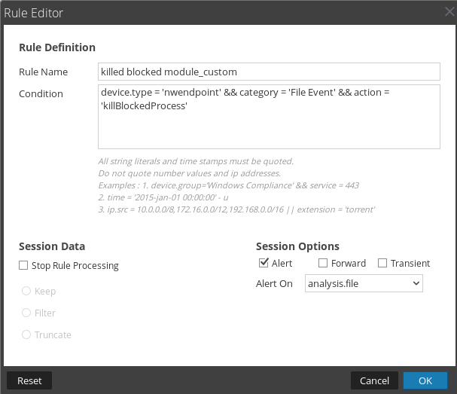457x394 pixels.
Task: Open the Alert On dropdown
Action: coord(364,283)
